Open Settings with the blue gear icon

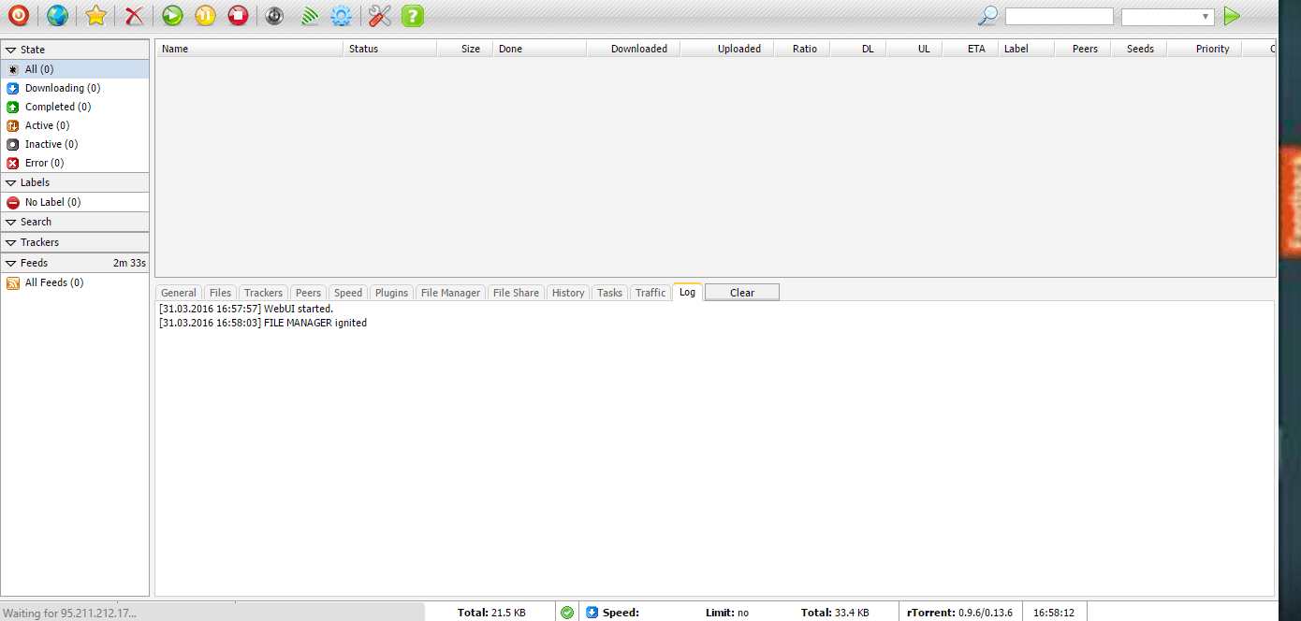click(x=341, y=15)
